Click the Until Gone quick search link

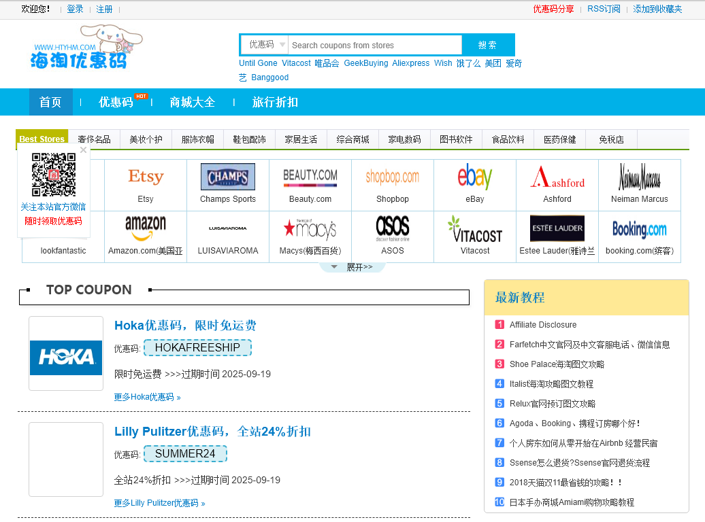(x=258, y=63)
